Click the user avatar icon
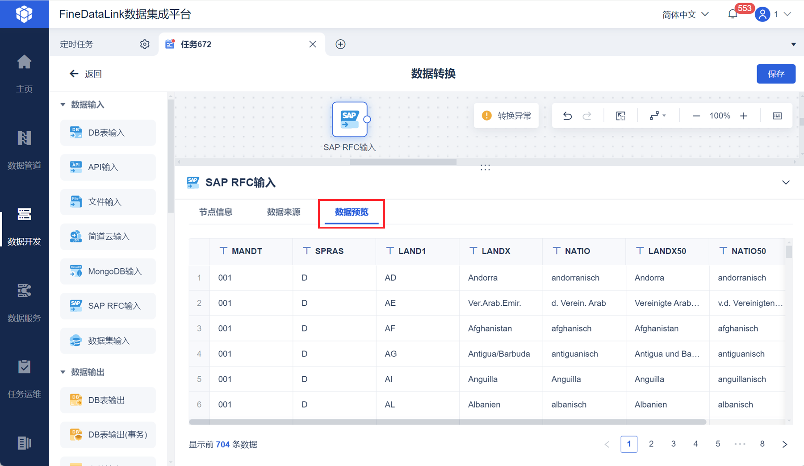Image resolution: width=804 pixels, height=466 pixels. (762, 14)
